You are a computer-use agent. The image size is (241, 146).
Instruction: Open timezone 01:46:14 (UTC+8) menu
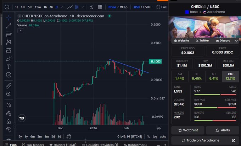coord(130,137)
